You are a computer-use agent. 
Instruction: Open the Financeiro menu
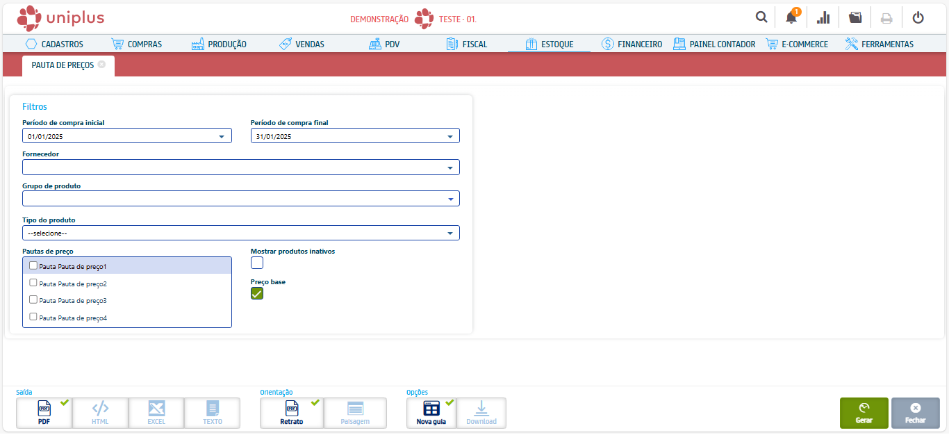(x=631, y=44)
